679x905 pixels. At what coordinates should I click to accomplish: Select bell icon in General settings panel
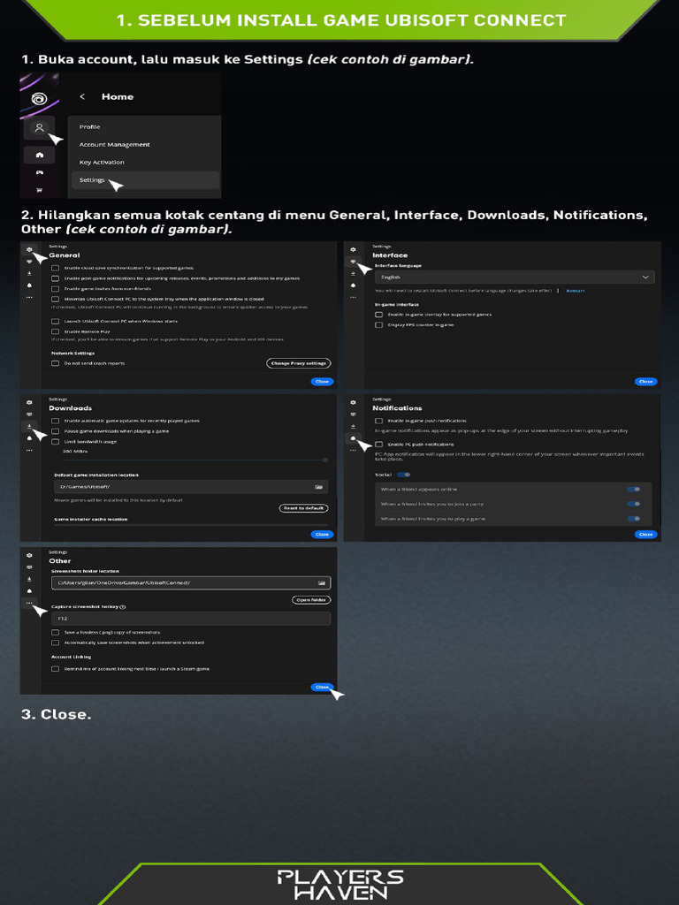click(29, 285)
